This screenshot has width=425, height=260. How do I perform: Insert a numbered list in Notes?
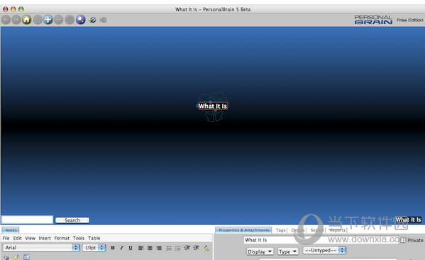pyautogui.click(x=169, y=248)
